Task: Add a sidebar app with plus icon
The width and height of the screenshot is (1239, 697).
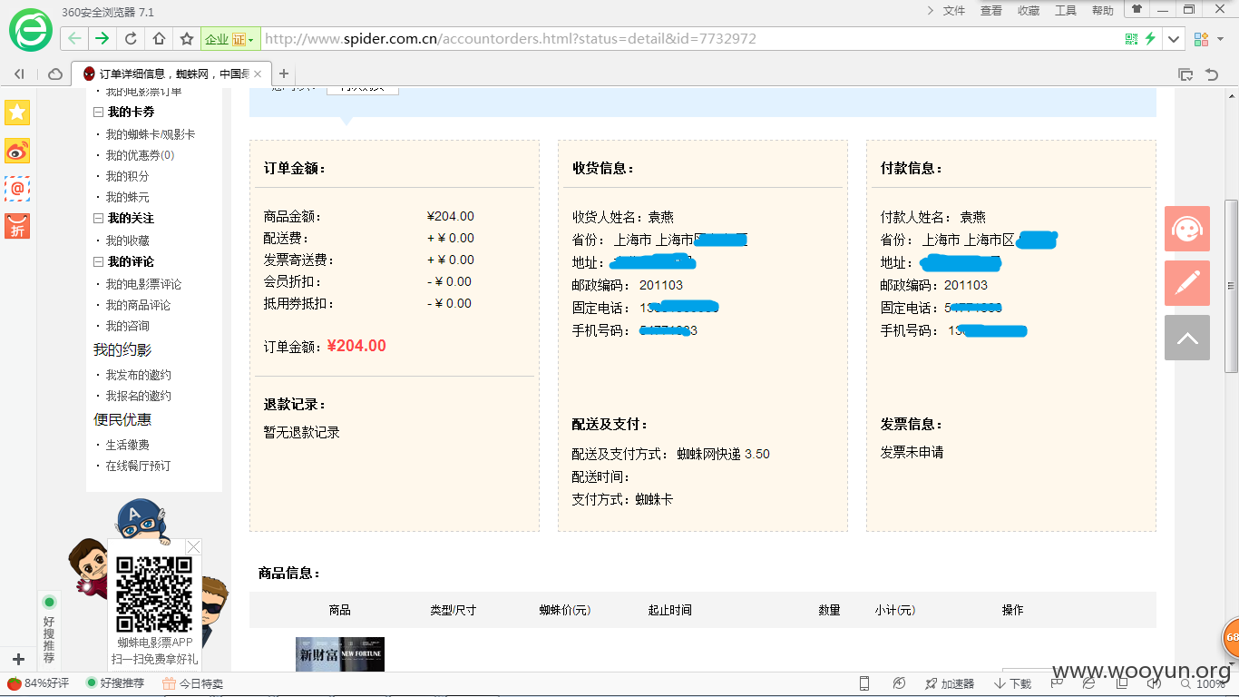Action: tap(18, 659)
